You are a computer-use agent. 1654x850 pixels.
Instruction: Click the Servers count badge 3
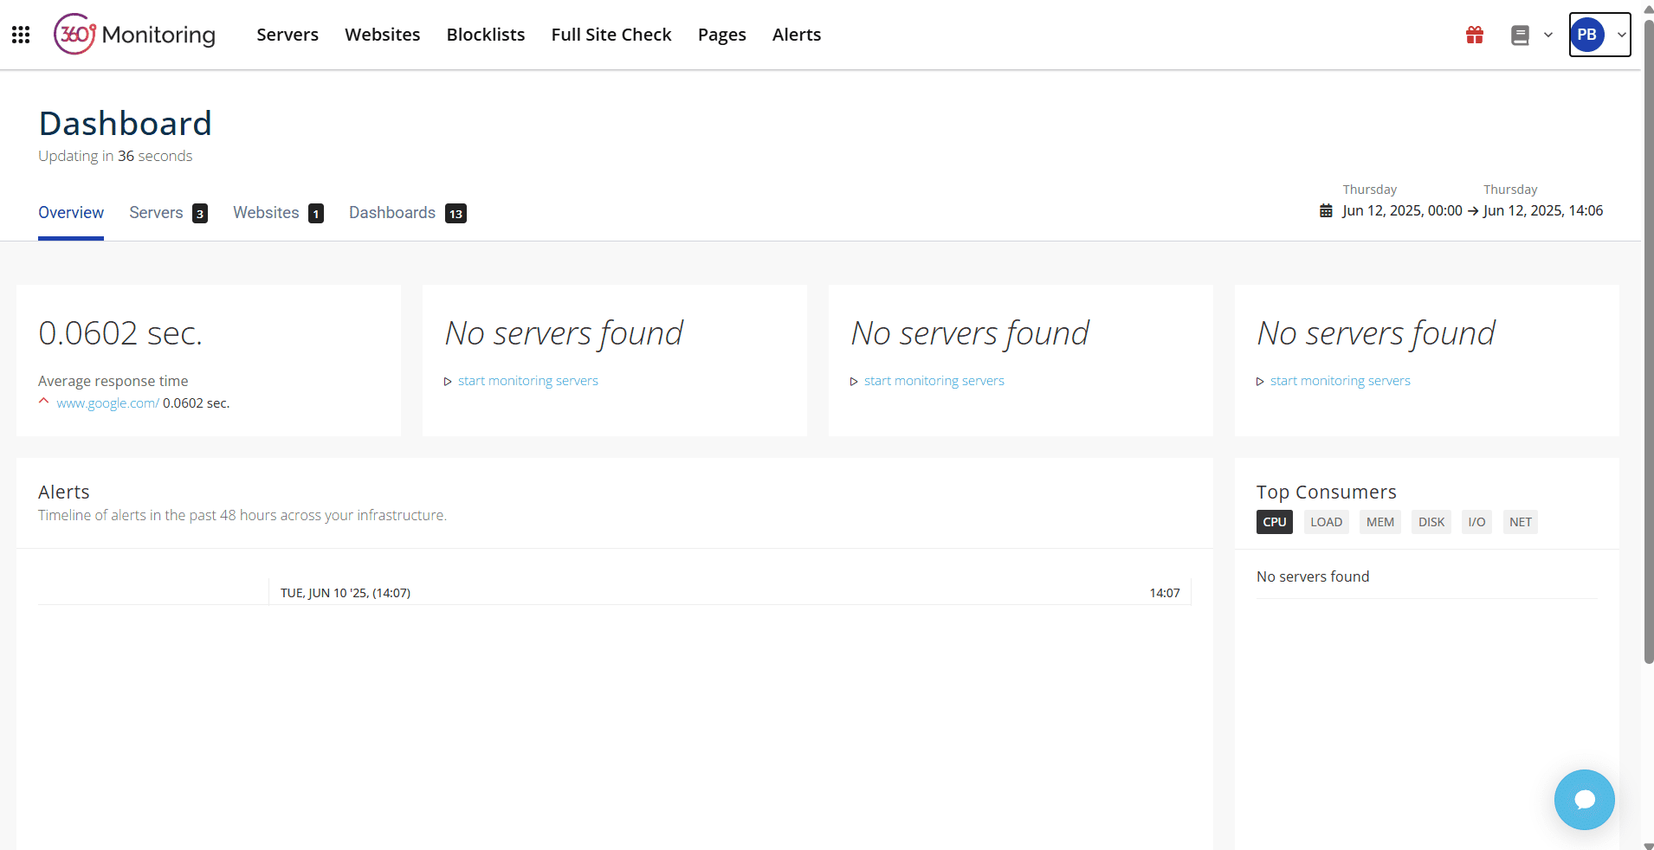(200, 214)
